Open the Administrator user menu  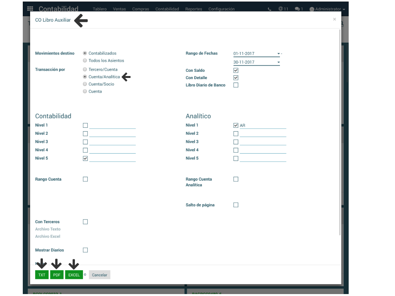coord(327,9)
